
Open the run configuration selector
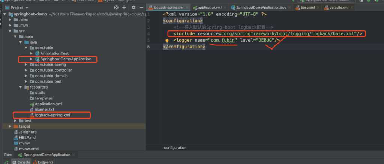[x=327, y=1]
